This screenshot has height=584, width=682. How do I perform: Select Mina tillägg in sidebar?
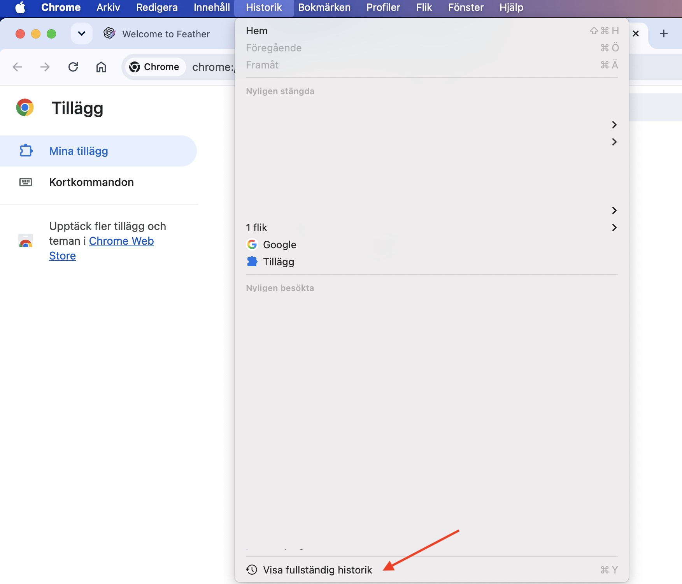coord(98,151)
